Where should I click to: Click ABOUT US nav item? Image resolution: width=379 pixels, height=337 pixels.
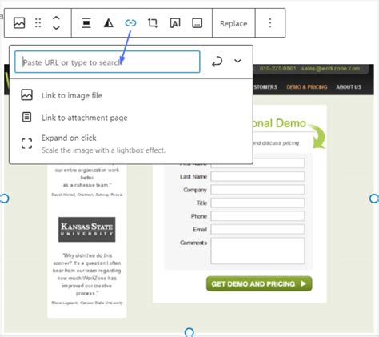[x=349, y=87]
